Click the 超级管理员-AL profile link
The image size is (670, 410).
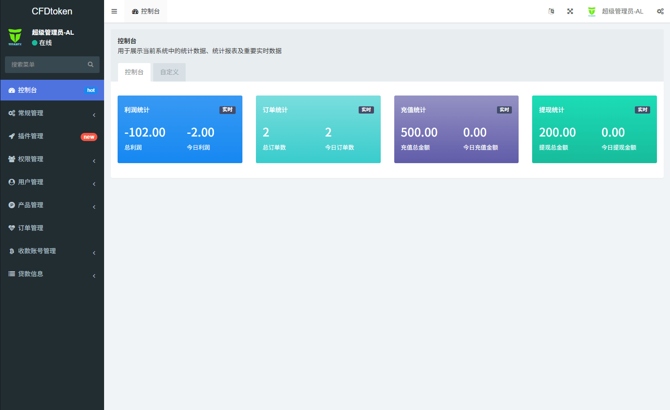[x=623, y=11]
